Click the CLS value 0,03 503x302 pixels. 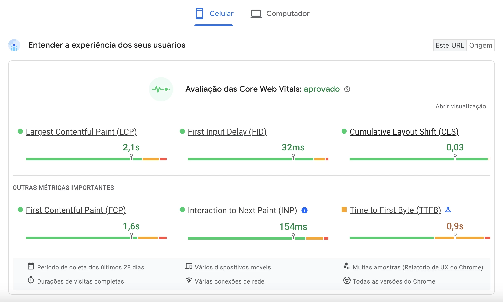tap(455, 147)
